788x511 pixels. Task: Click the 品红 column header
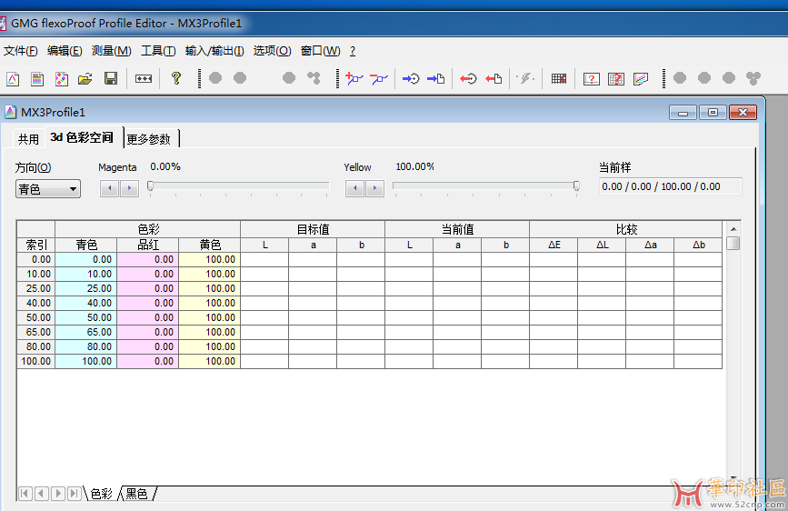coord(148,245)
